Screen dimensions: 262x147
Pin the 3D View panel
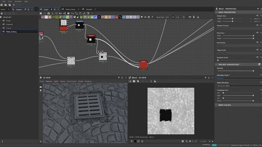tap(119, 78)
